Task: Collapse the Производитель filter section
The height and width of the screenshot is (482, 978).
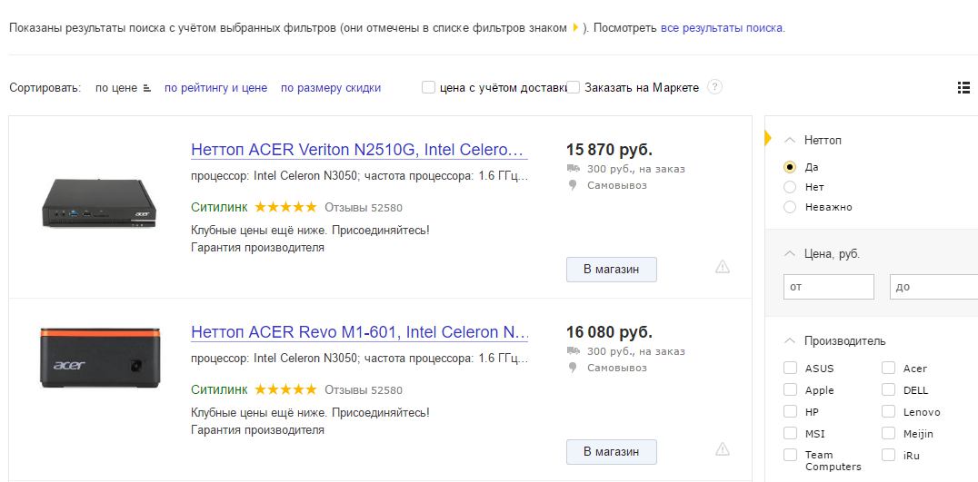Action: (789, 341)
